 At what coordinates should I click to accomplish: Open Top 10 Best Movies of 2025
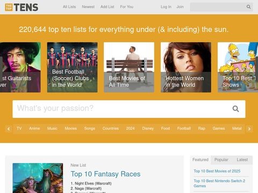tap(217, 171)
